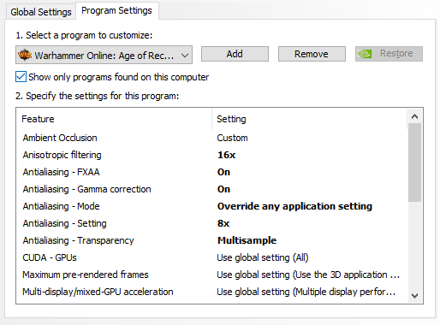Screen dimensions: 440x325
Task: Open the Custom setting for Ambient Occlusion
Action: tap(232, 138)
